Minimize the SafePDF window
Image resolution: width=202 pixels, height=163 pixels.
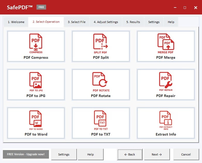(175, 8)
